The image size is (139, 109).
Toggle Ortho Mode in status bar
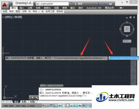(x=56, y=106)
